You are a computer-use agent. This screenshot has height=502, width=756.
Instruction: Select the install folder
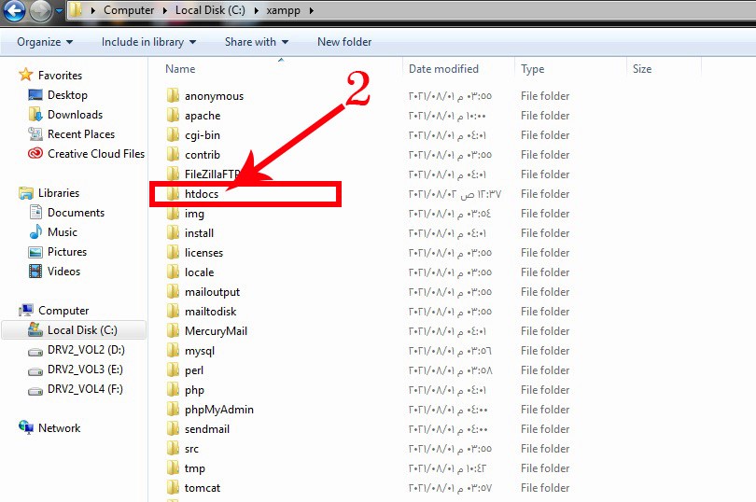[x=199, y=233]
